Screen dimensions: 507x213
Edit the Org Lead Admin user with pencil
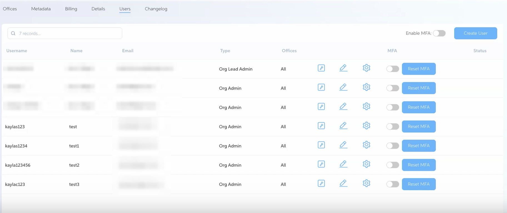click(x=343, y=68)
